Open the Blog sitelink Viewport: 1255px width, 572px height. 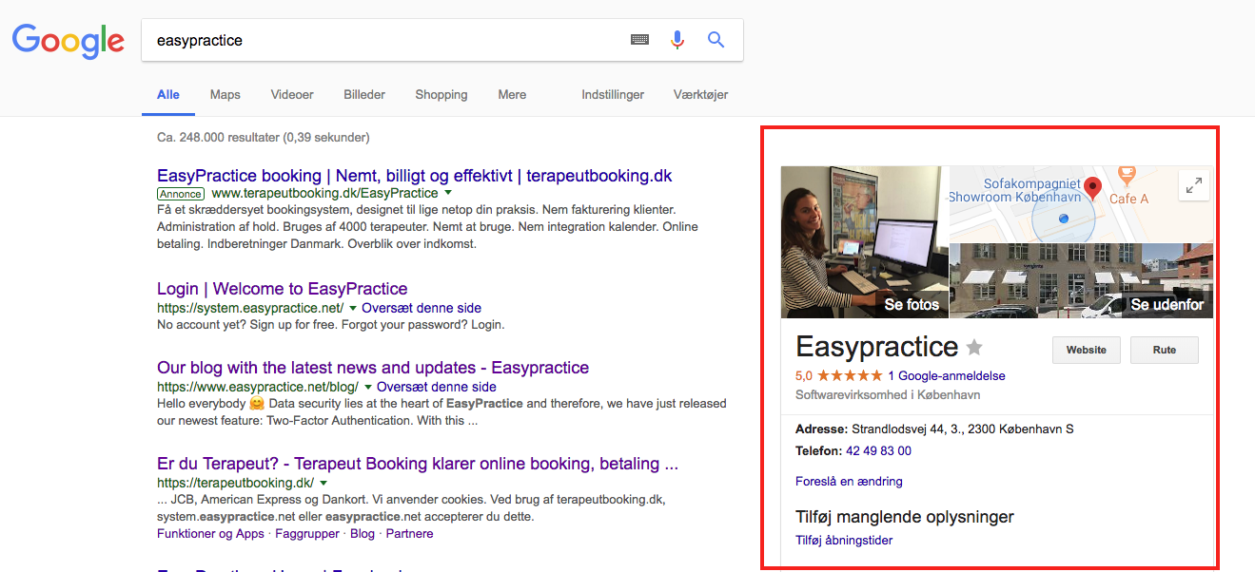point(363,533)
